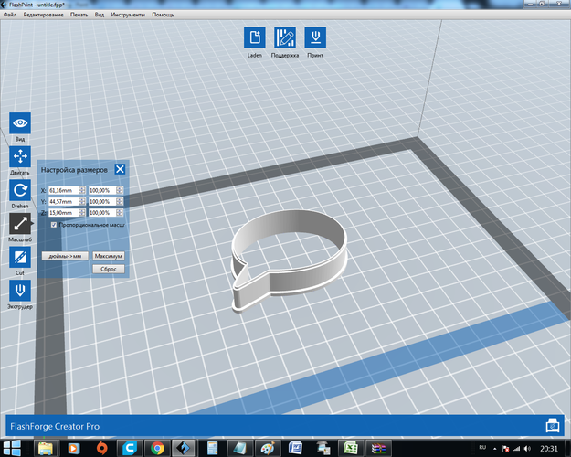Close the Настройка размеров panel

(x=120, y=169)
